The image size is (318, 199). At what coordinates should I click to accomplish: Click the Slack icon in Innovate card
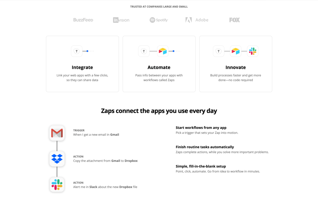pos(253,51)
